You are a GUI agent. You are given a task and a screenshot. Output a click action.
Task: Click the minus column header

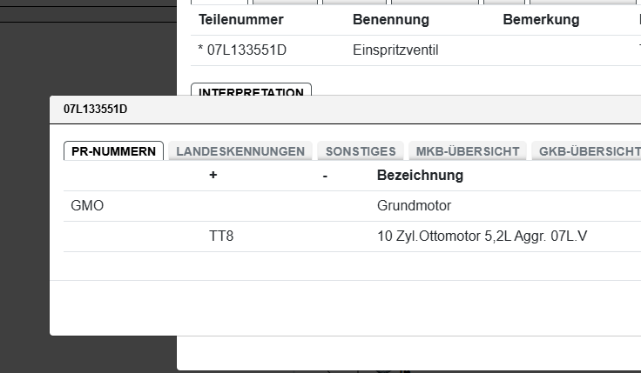click(x=325, y=176)
